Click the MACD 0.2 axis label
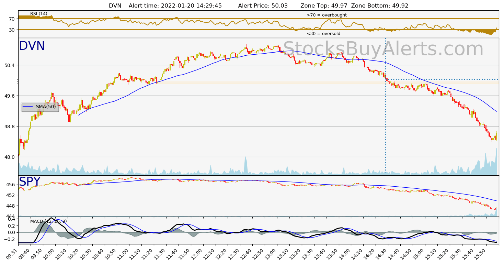 tap(12, 226)
